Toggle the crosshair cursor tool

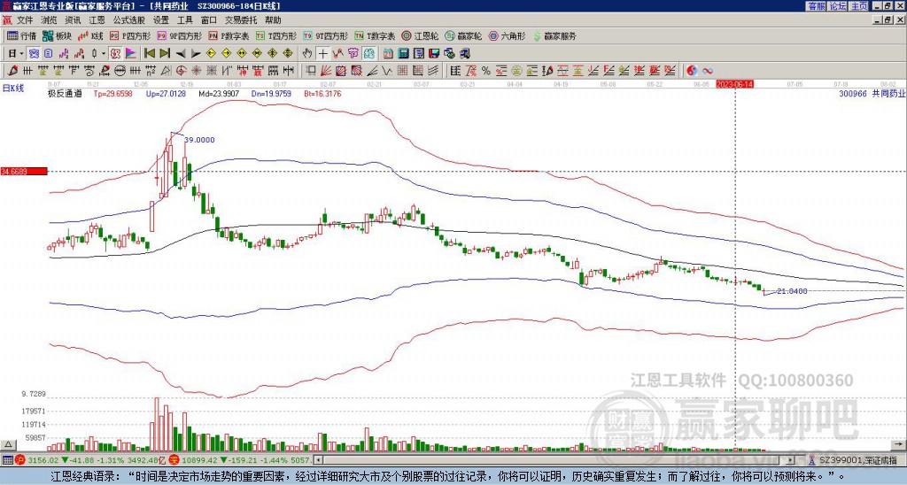pos(322,54)
